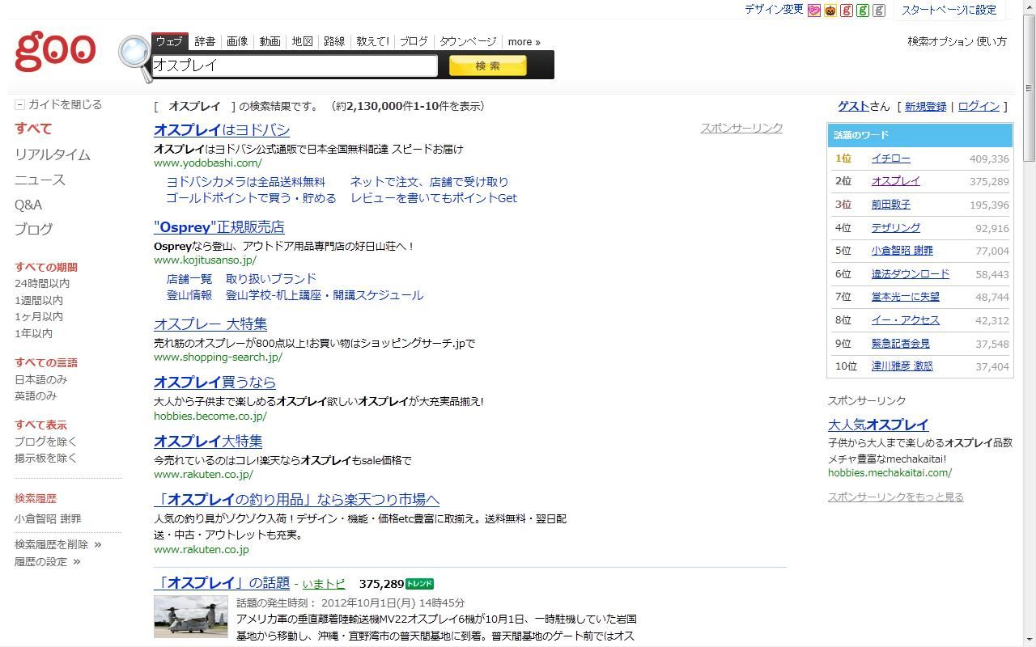Open trending word 緊急記者会見
The height and width of the screenshot is (647, 1036).
click(900, 344)
